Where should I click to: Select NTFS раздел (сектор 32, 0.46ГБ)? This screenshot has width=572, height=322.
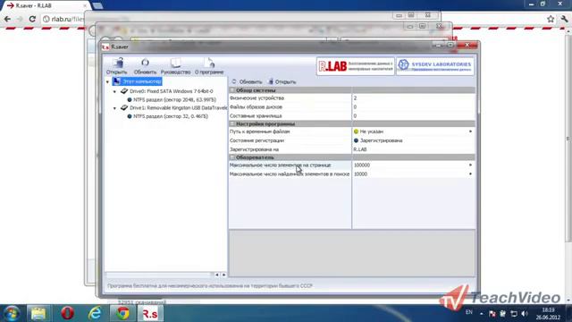click(x=171, y=116)
